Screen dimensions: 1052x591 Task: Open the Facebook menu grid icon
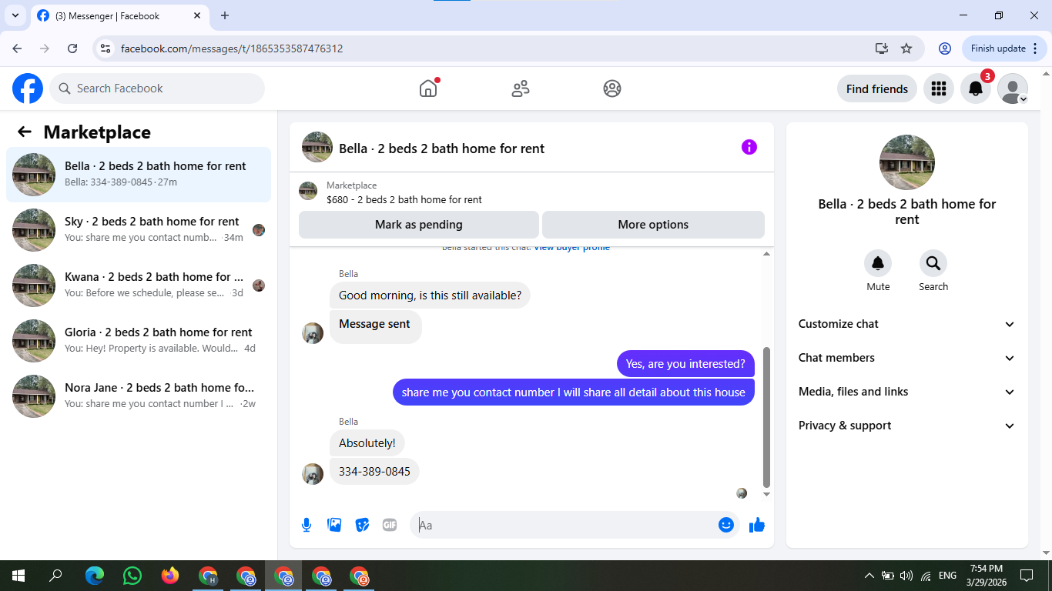pos(938,88)
